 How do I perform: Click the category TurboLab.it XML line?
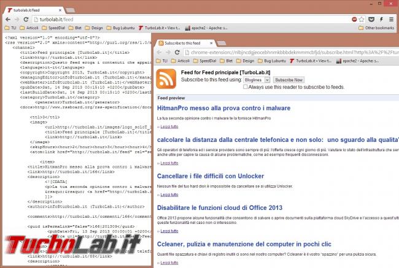click(x=60, y=97)
